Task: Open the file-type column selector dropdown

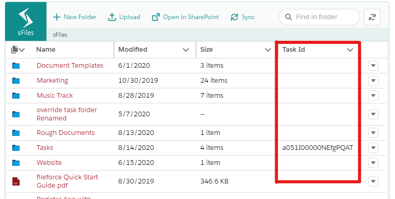Action: pos(18,50)
